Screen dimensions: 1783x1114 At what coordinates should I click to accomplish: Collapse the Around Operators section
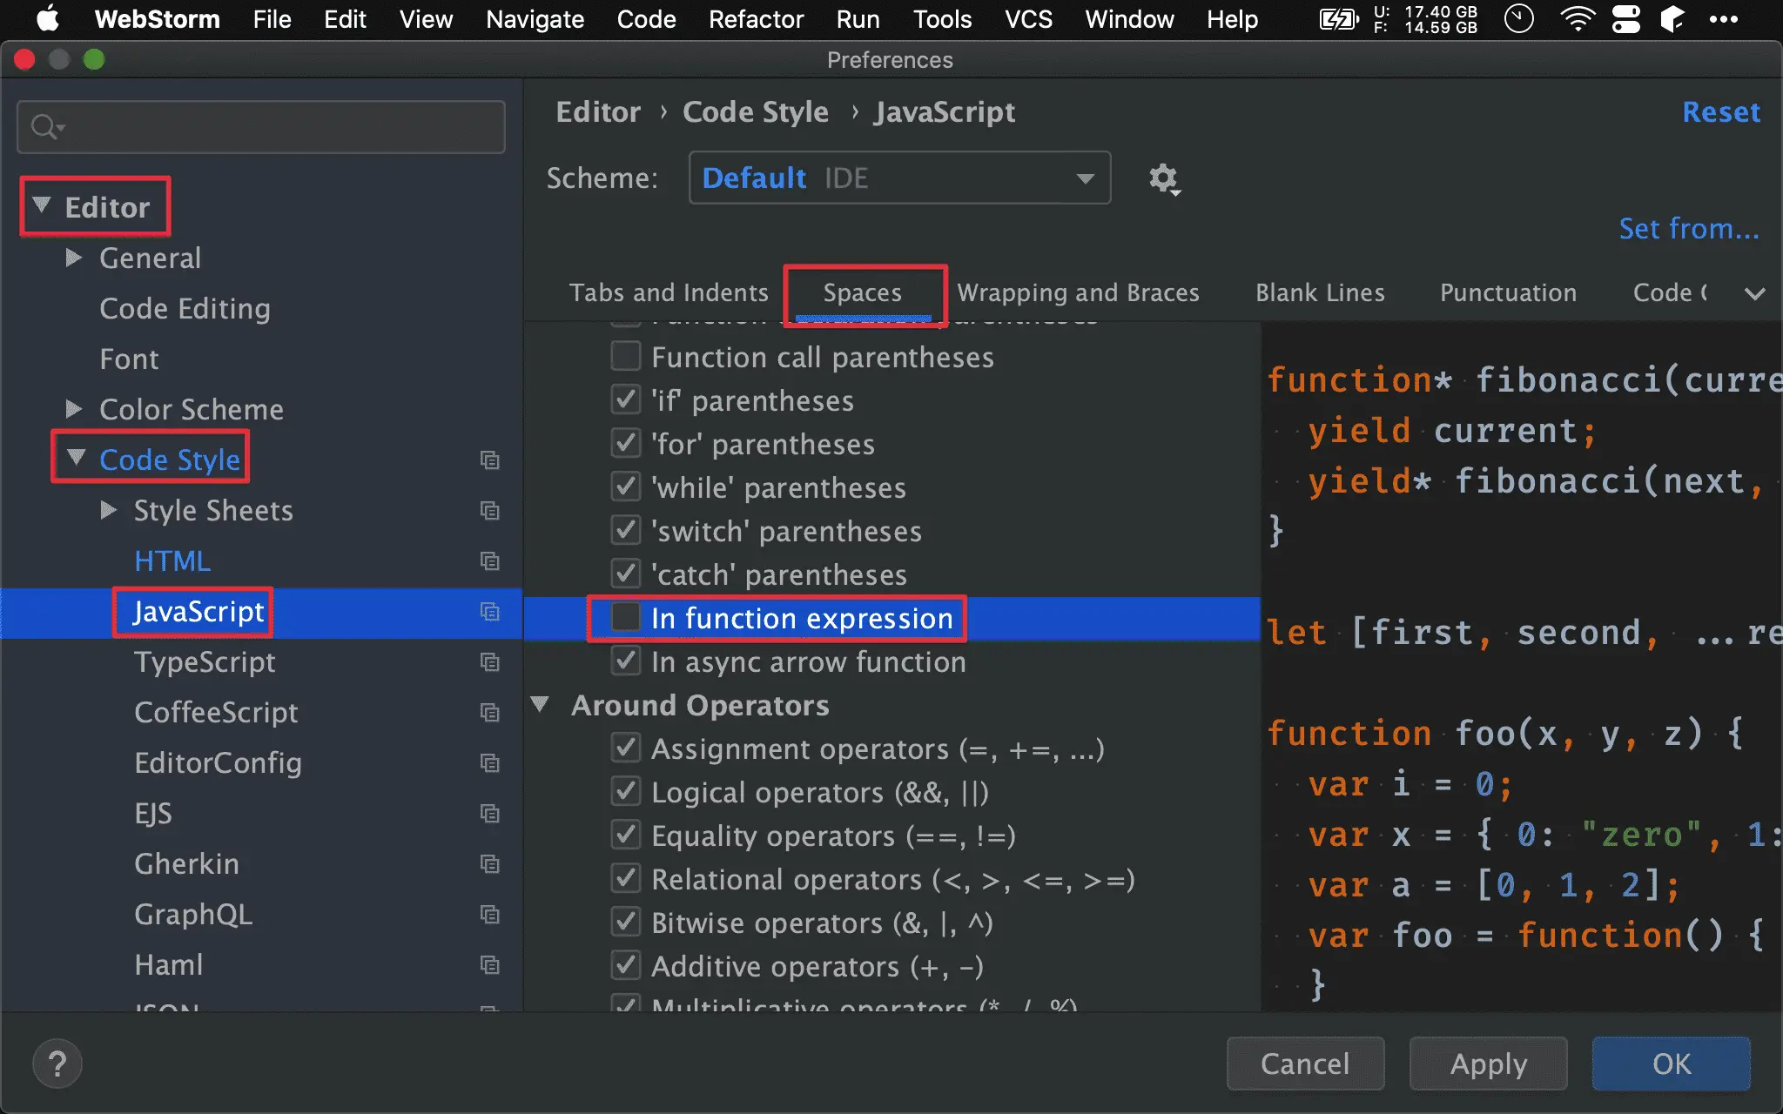point(541,704)
